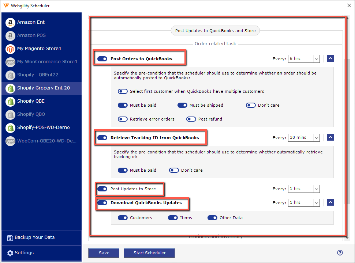355x263 pixels.
Task: Close the Webgility Scheduler window
Action: click(x=349, y=5)
